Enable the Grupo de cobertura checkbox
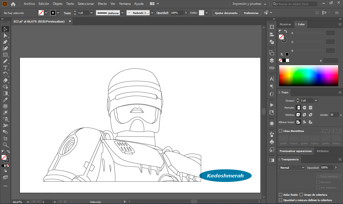This screenshot has width=343, height=204. coord(301,195)
